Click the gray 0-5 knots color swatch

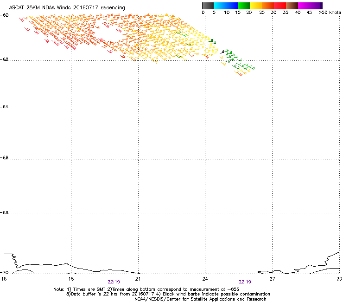(208, 6)
